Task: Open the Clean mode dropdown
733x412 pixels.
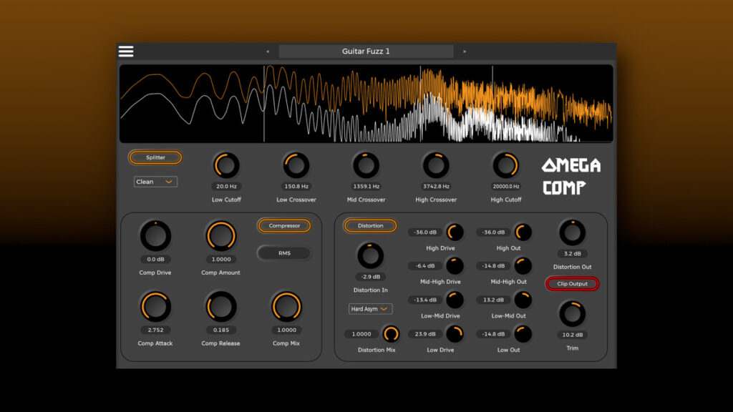Action: point(155,182)
